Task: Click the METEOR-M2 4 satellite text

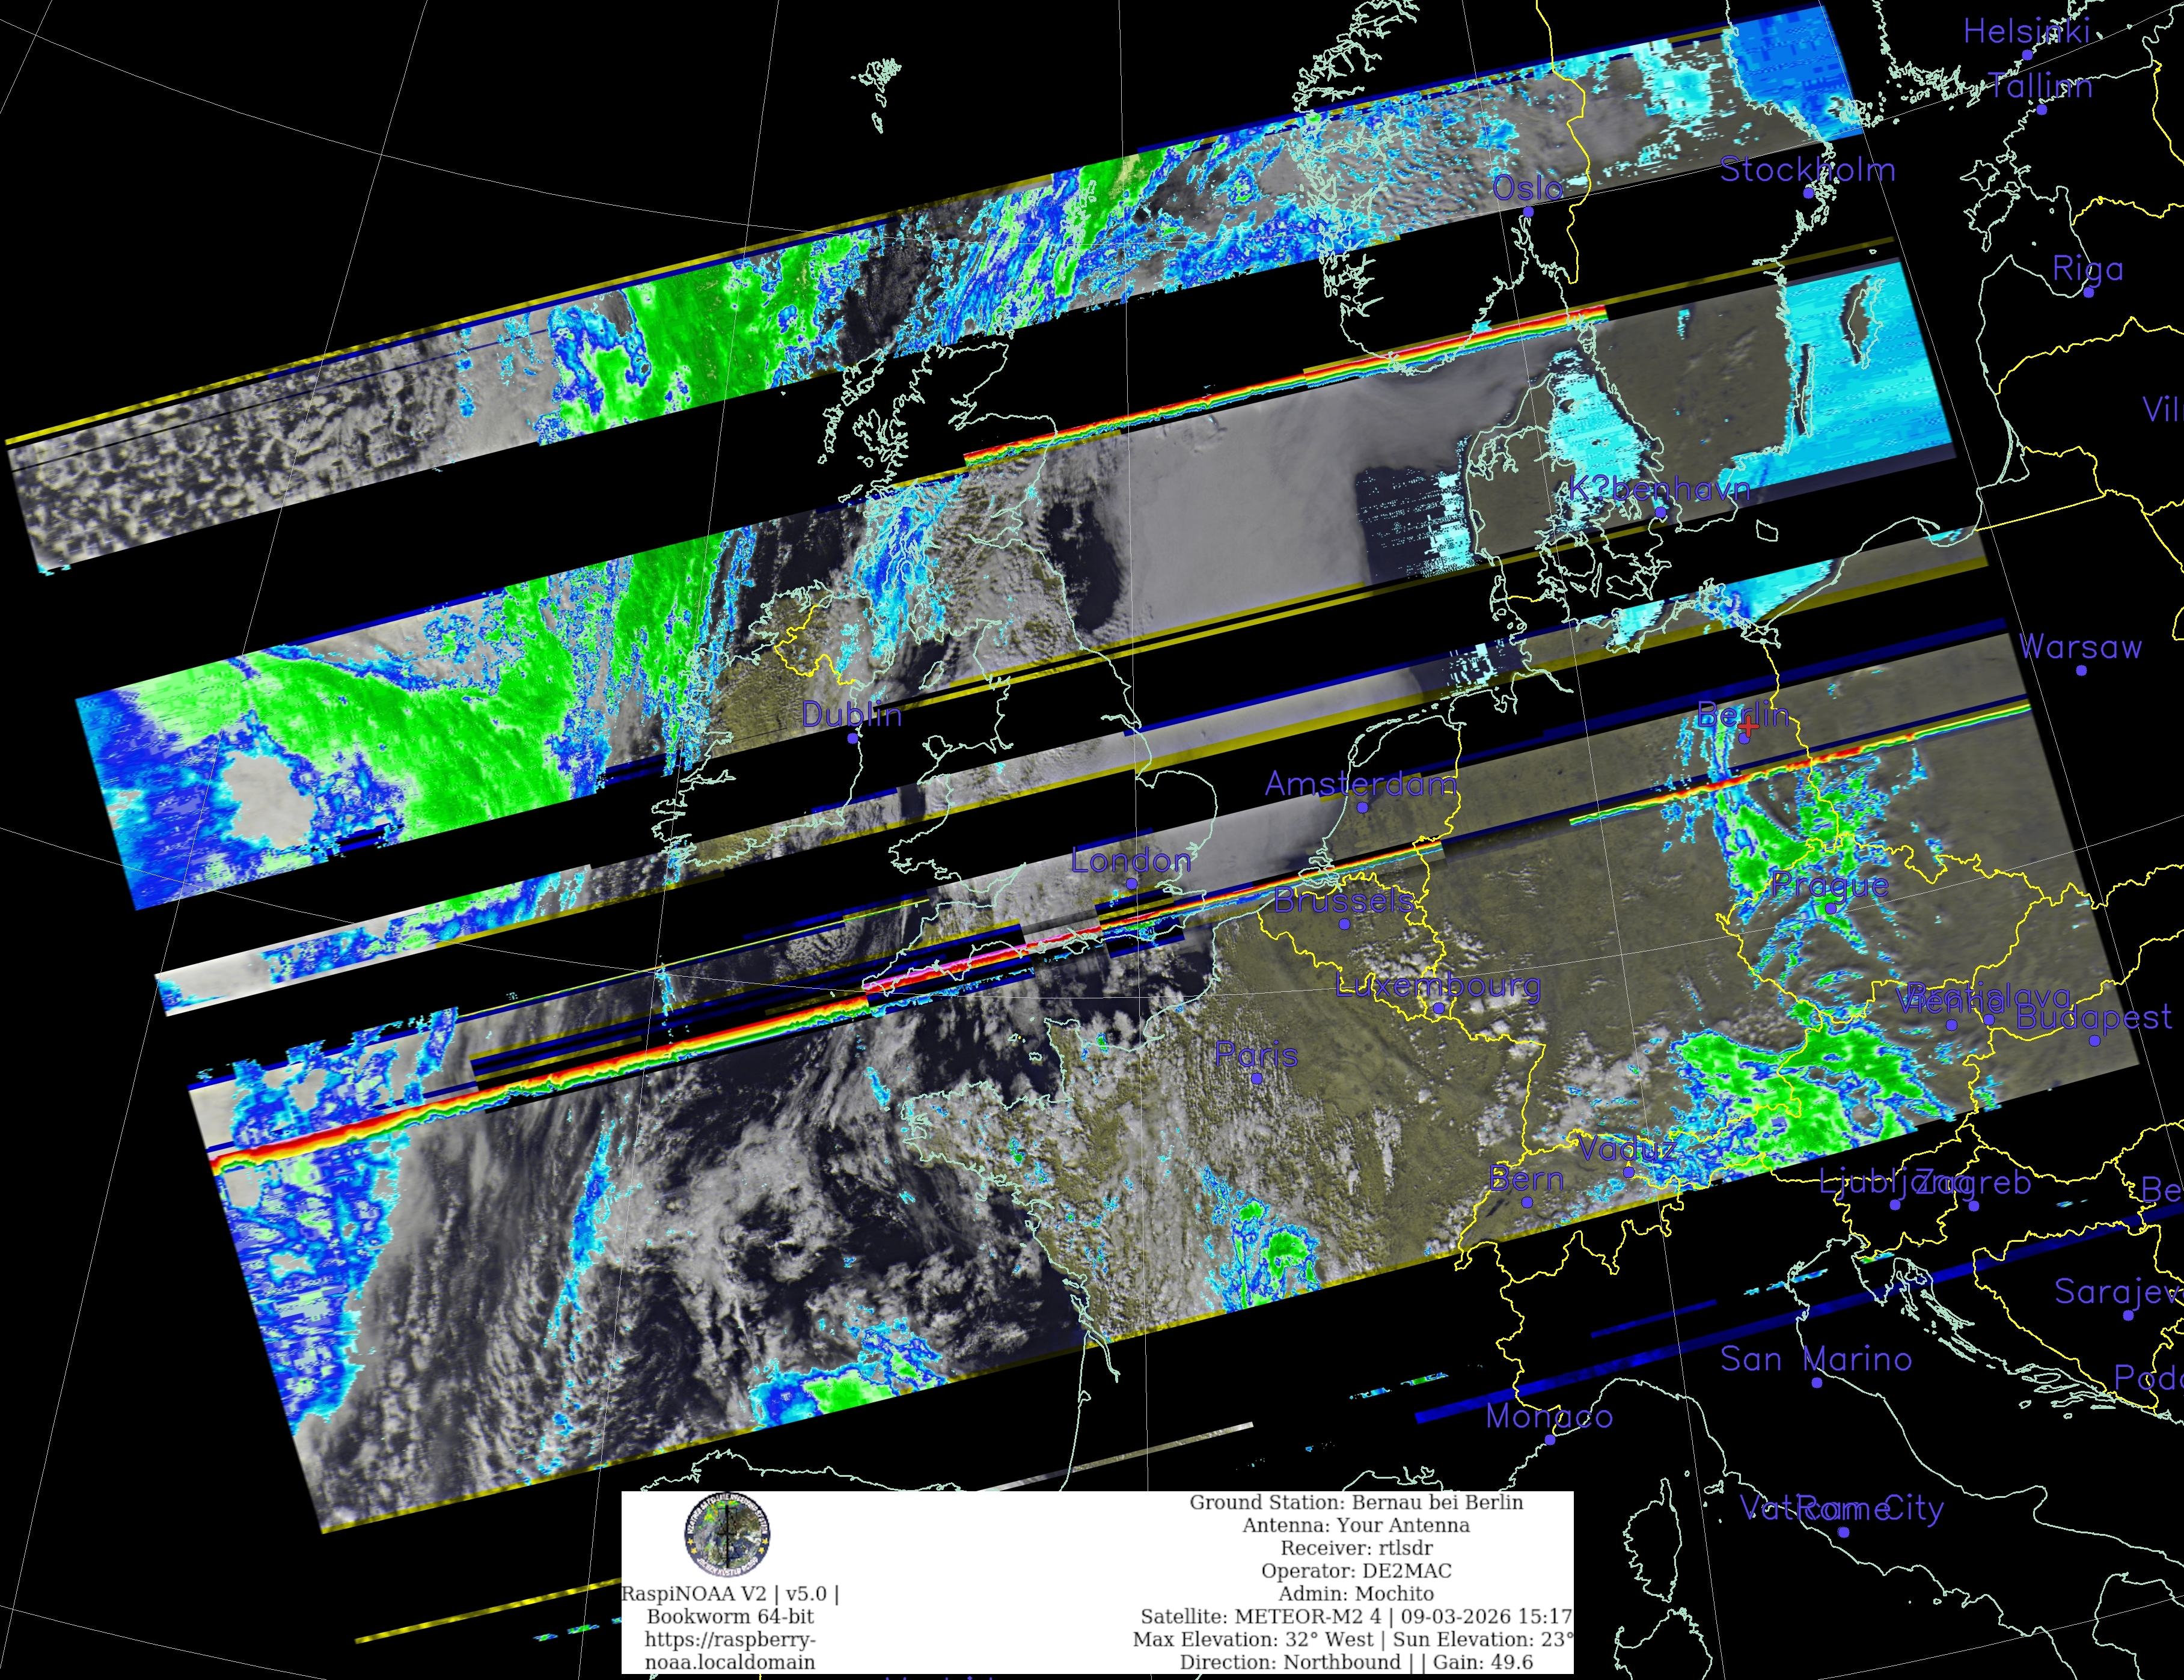Action: coord(1310,1616)
